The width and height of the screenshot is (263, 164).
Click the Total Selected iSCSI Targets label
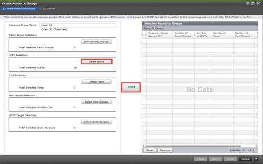point(37,128)
